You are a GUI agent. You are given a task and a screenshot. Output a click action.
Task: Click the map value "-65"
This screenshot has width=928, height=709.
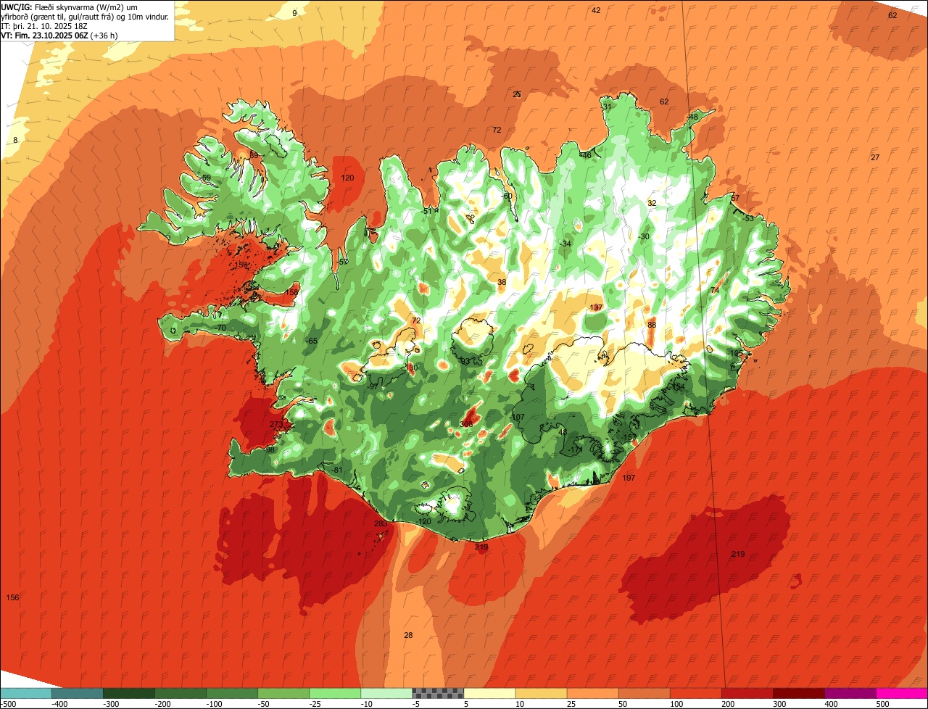click(x=312, y=341)
